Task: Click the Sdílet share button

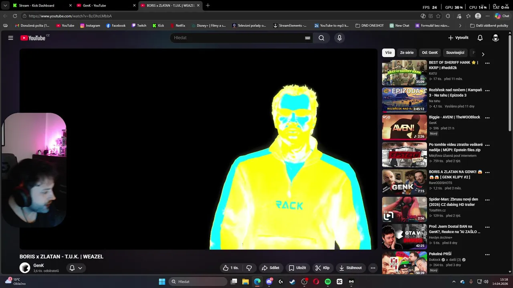Action: coord(270,268)
